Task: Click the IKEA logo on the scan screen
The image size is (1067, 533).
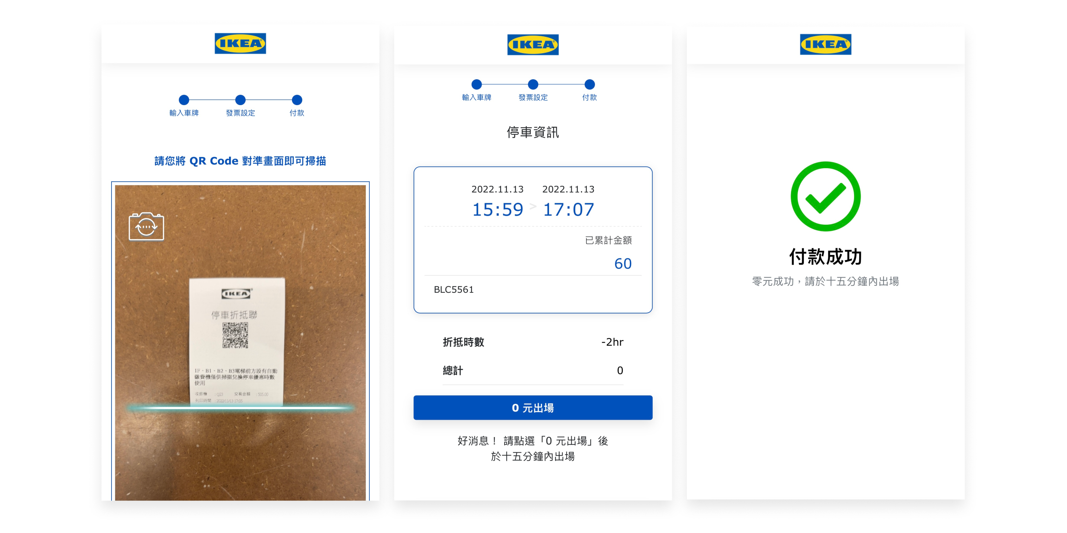Action: 240,43
